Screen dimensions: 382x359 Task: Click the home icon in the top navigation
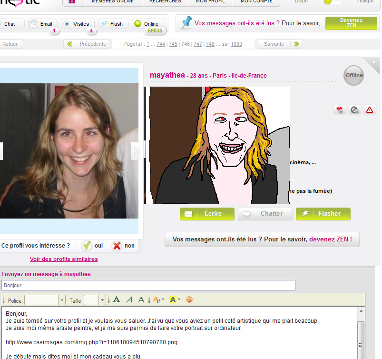pos(72,1)
